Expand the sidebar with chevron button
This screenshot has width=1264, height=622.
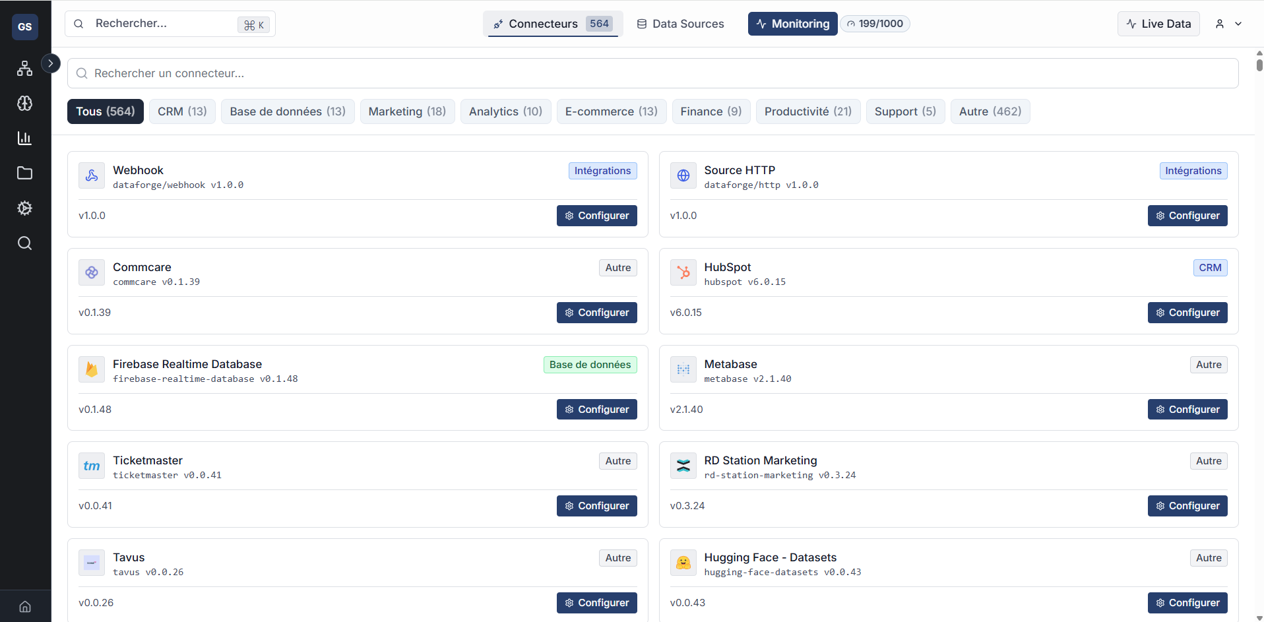pyautogui.click(x=51, y=63)
